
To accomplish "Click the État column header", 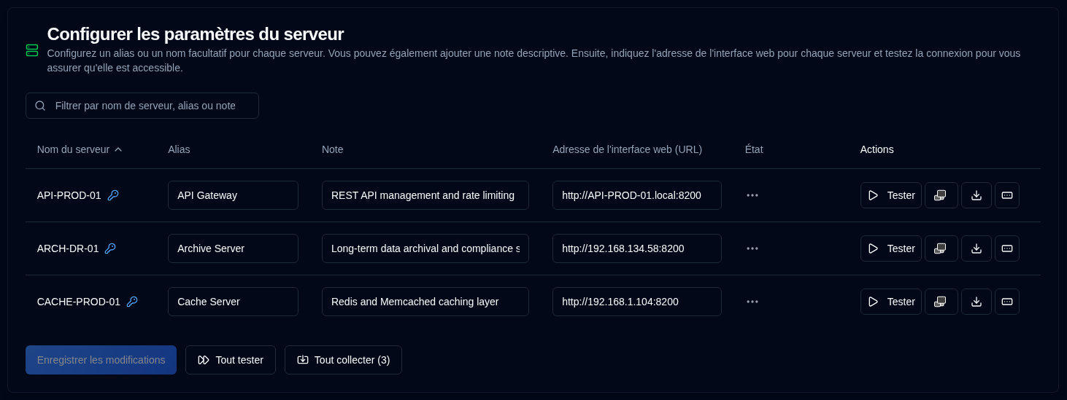I will click(754, 149).
